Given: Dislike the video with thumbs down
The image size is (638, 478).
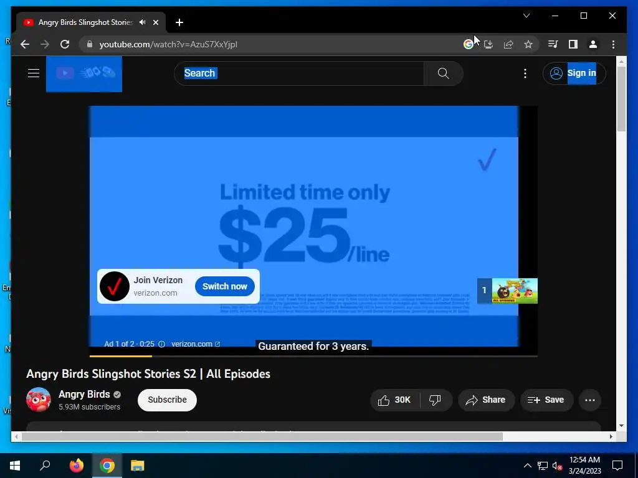Looking at the screenshot, I should [x=435, y=400].
